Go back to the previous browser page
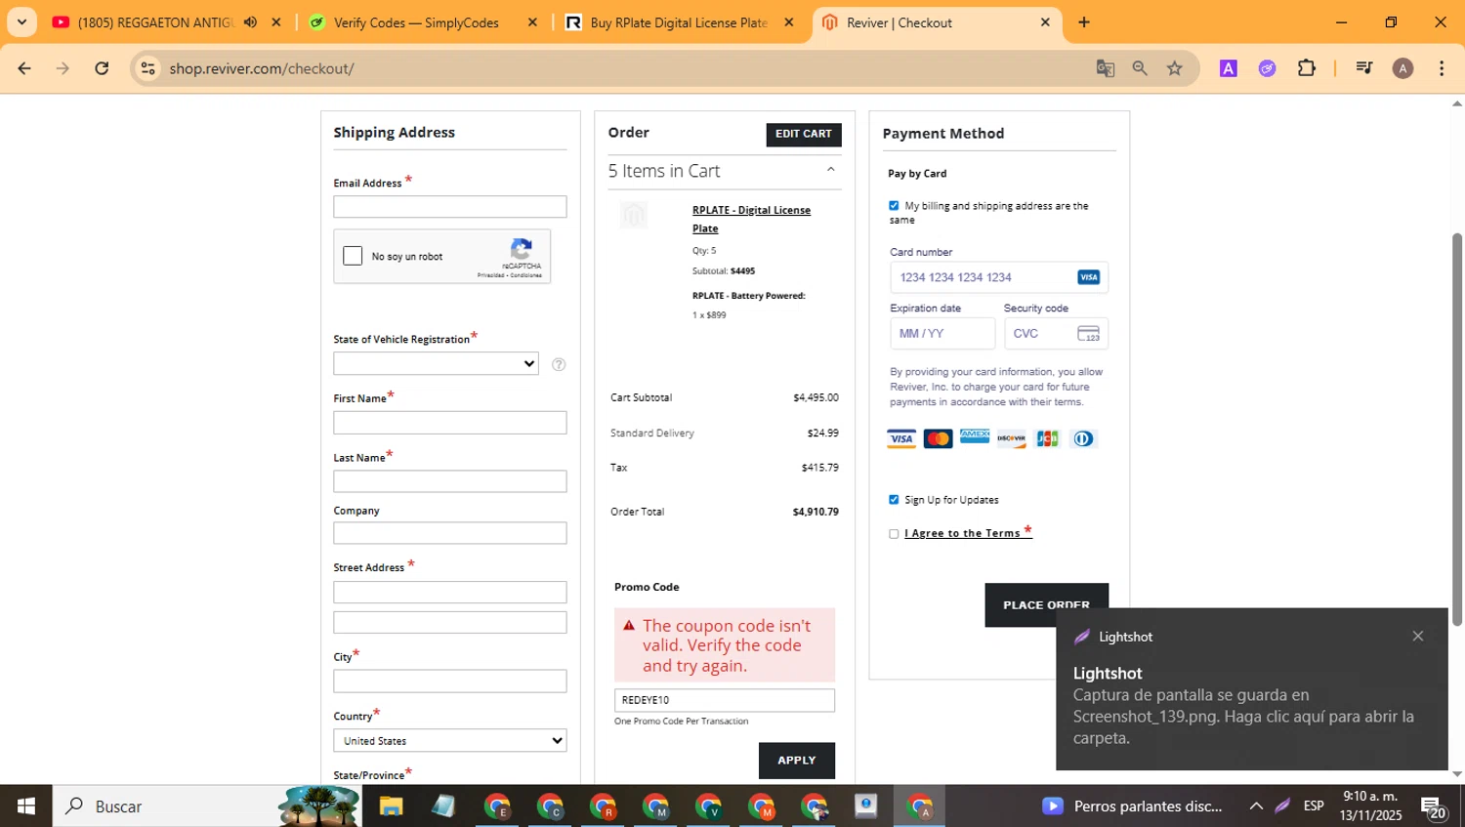 (x=24, y=68)
